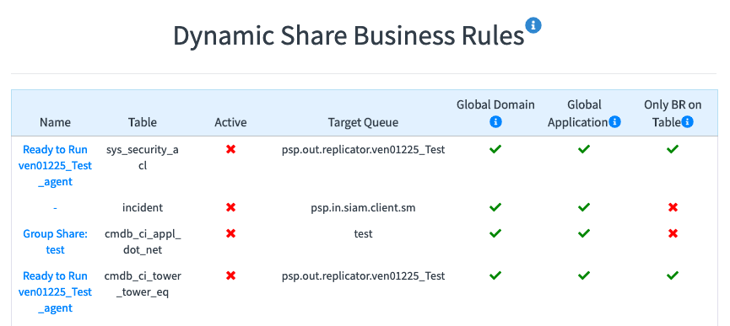Click the Global Application info icon
The width and height of the screenshot is (730, 326).
[x=615, y=122]
